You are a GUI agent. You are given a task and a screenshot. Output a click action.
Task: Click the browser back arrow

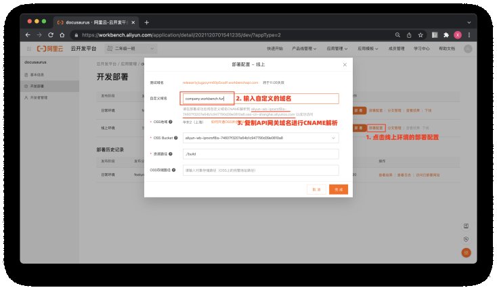[28, 34]
